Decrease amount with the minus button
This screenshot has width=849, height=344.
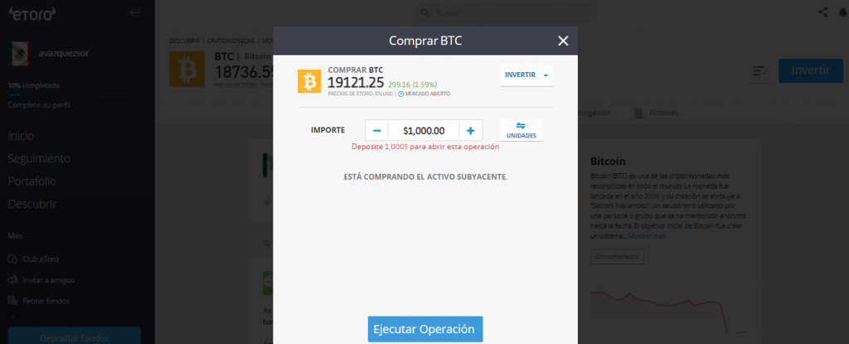tap(377, 131)
